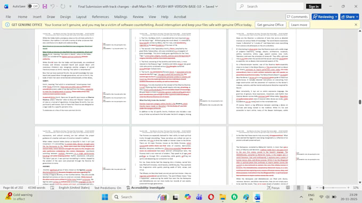The height and width of the screenshot is (203, 362).
Task: Open File Explorer from taskbar
Action: click(223, 197)
